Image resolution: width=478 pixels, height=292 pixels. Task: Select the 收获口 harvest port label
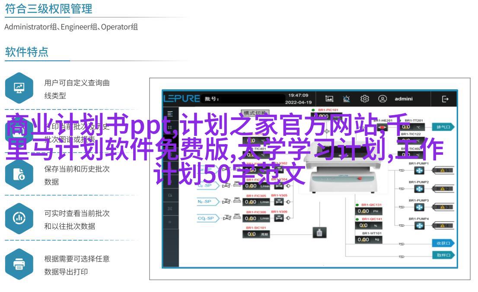pyautogui.click(x=443, y=243)
